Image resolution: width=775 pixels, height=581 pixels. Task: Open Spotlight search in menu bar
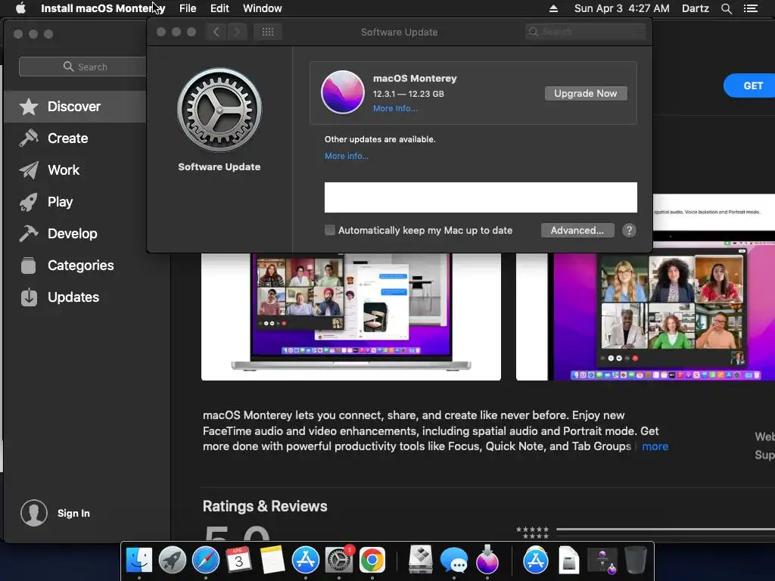[726, 8]
